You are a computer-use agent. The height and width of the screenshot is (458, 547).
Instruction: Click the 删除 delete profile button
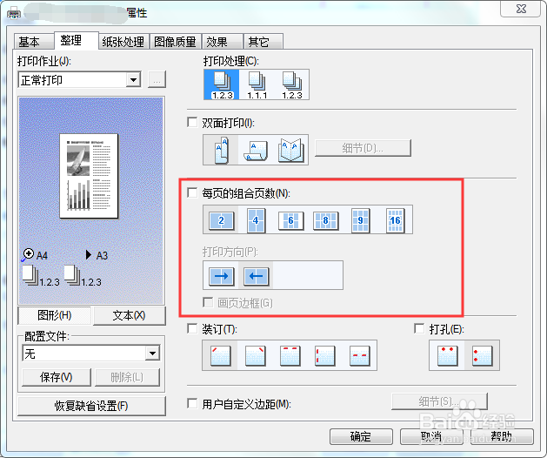coord(127,377)
